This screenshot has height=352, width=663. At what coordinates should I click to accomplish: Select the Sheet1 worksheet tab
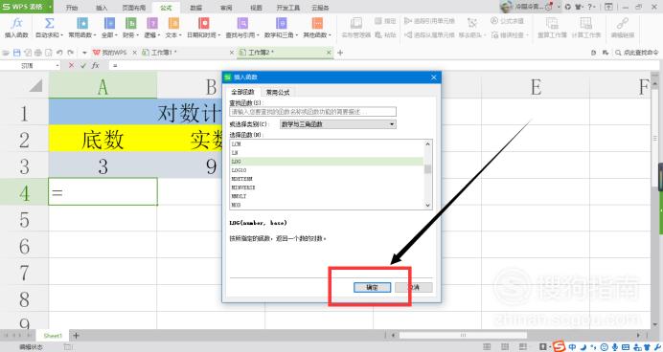[x=53, y=336]
